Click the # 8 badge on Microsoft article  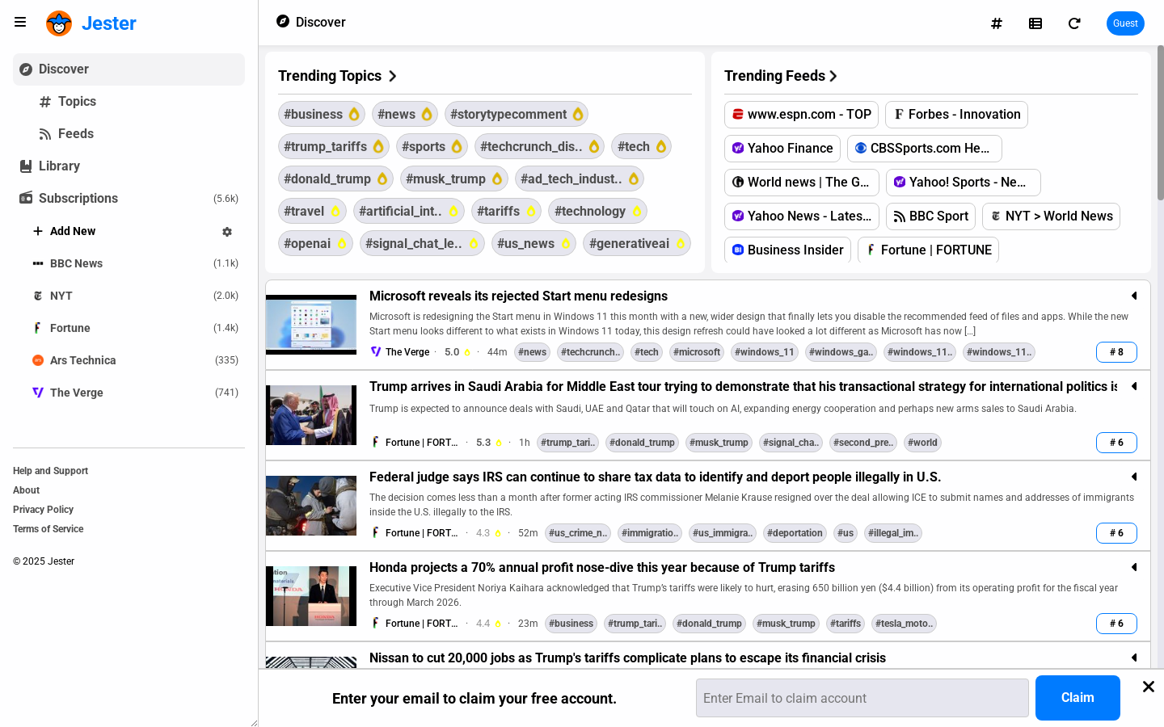click(1116, 352)
